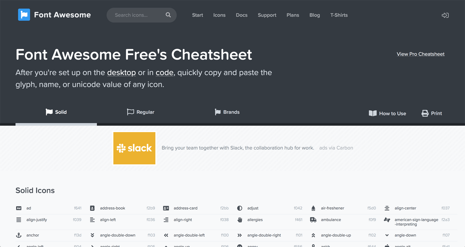The height and width of the screenshot is (247, 465).
Task: Open the Plans nav item
Action: click(293, 15)
